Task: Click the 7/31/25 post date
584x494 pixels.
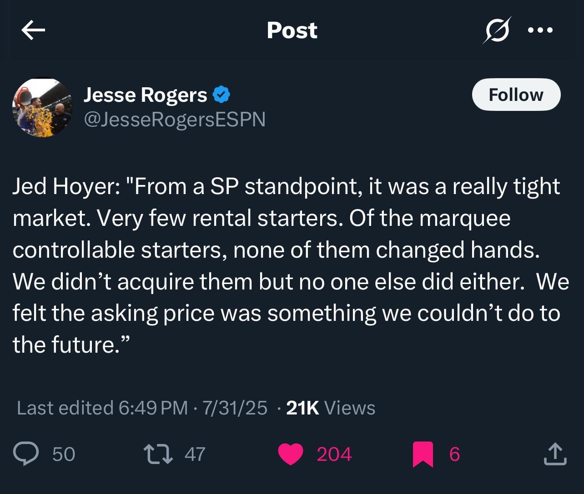Action: point(235,408)
